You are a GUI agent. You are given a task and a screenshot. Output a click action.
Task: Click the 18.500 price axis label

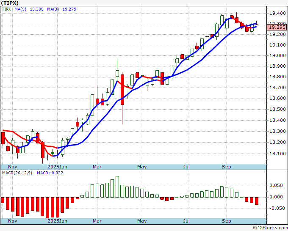[x=277, y=110]
